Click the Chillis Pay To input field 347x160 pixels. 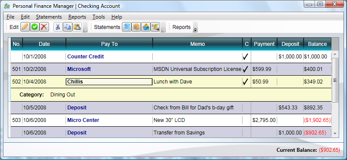109,82
